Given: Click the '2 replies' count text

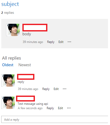Looking at the screenshot, I should tap(8, 13).
